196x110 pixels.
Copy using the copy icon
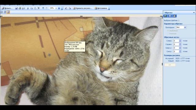click(32, 8)
